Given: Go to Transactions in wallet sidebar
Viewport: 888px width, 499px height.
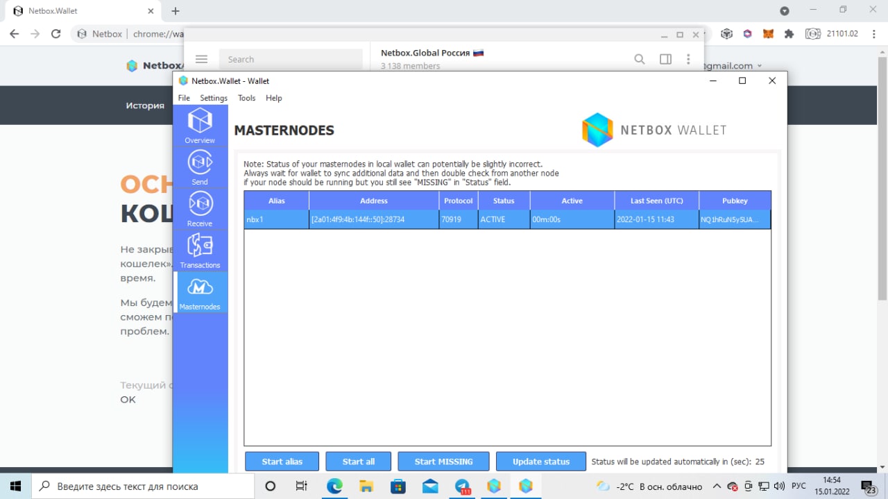Looking at the screenshot, I should pos(200,251).
